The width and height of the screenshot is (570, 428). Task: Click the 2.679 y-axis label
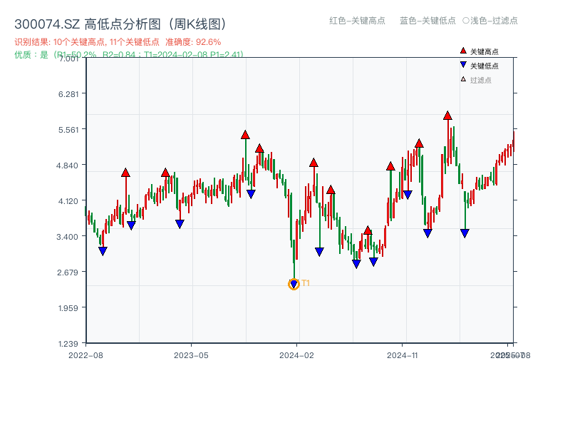(x=67, y=272)
